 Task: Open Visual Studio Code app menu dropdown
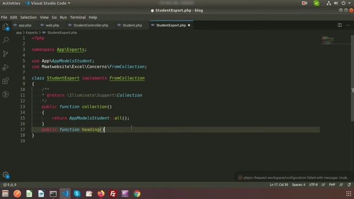[x=48, y=3]
